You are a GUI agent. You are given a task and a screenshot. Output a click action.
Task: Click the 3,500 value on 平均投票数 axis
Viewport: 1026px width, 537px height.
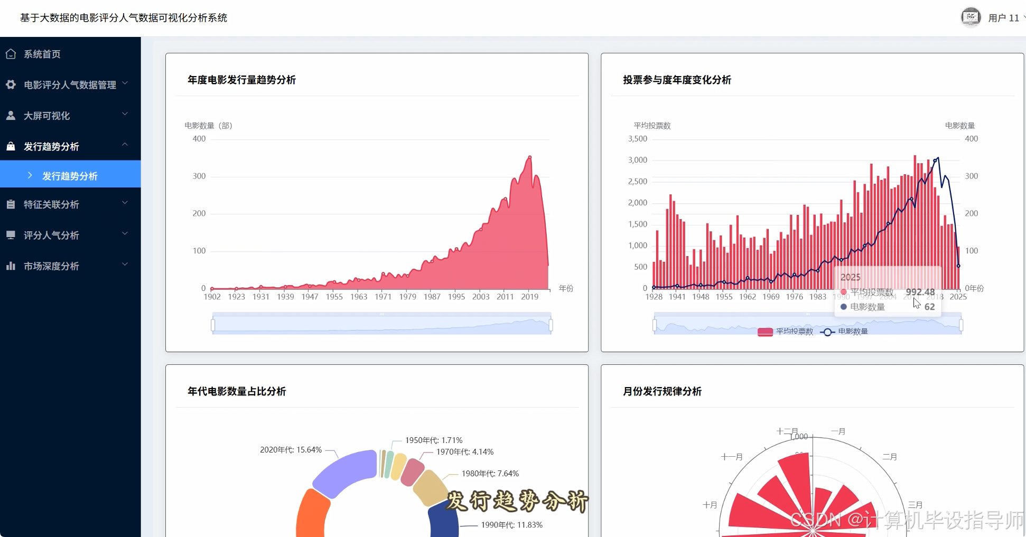pos(638,139)
